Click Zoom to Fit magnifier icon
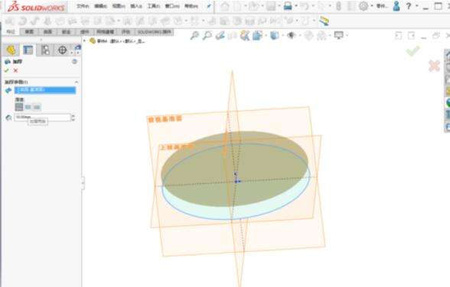The image size is (450, 287). click(x=194, y=35)
